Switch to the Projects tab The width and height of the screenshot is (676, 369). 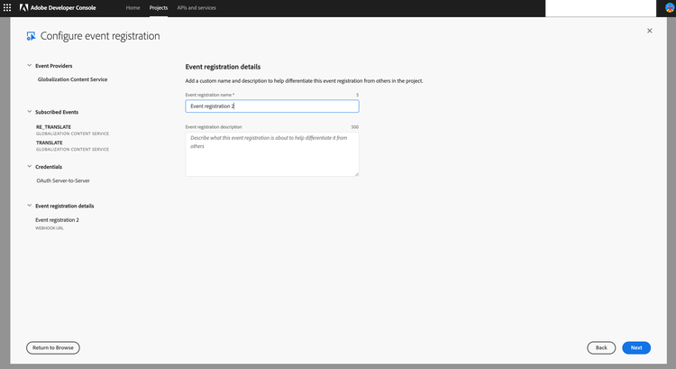pos(159,7)
